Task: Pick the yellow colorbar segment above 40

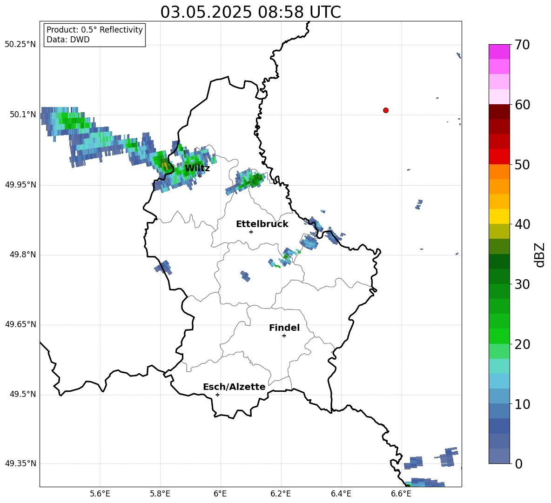Action: (499, 216)
